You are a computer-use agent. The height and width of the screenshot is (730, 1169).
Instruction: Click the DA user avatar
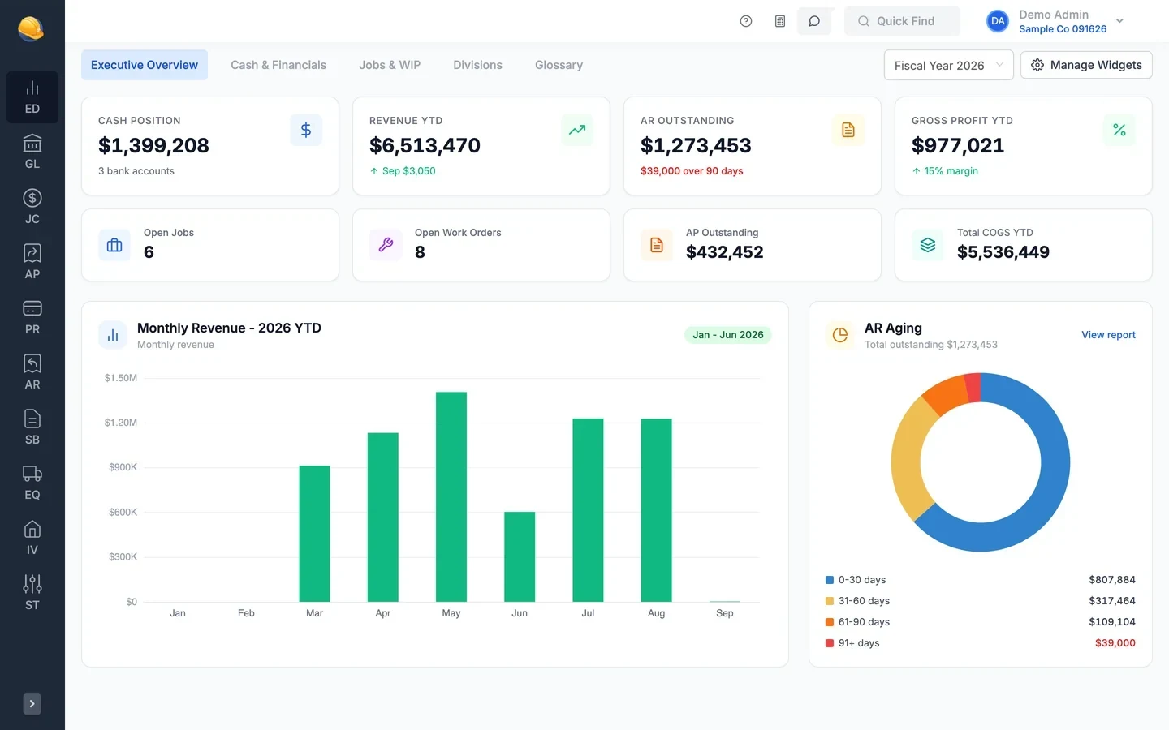998,21
